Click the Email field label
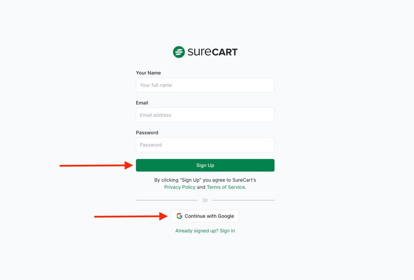 (142, 103)
